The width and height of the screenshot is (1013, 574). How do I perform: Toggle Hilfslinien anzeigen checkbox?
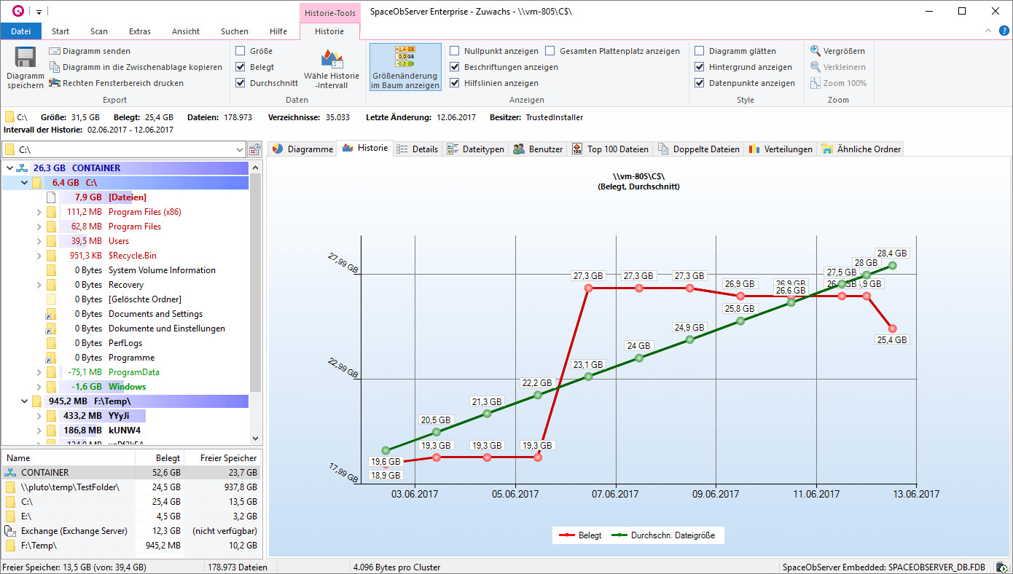pyautogui.click(x=454, y=83)
